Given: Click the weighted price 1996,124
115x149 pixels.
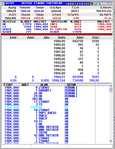Looking at the screenshot, I should [59, 81].
